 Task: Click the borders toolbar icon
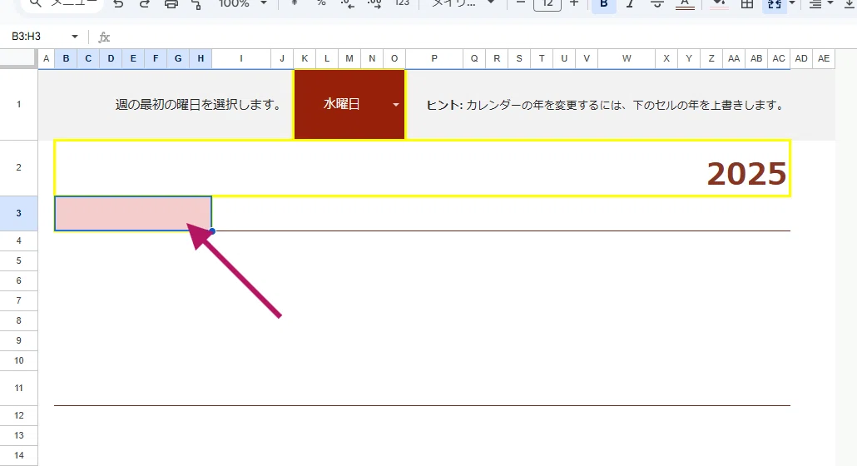coord(746,4)
